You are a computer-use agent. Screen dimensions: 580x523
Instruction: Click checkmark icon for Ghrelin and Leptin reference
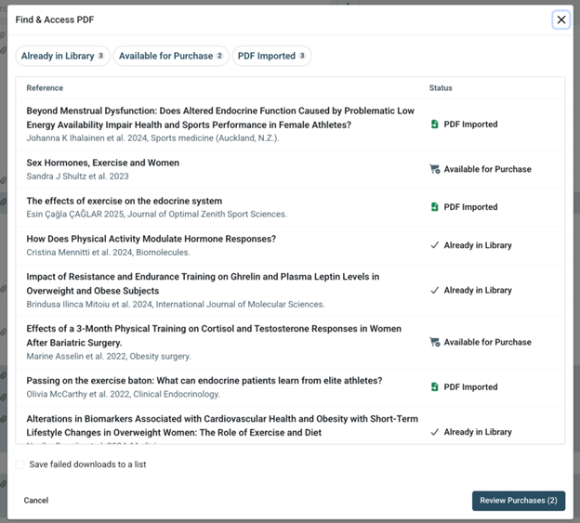coord(435,290)
